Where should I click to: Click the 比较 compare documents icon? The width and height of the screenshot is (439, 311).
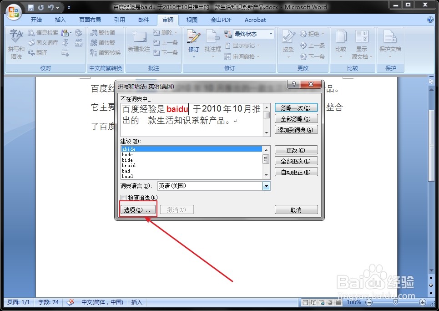pos(341,36)
